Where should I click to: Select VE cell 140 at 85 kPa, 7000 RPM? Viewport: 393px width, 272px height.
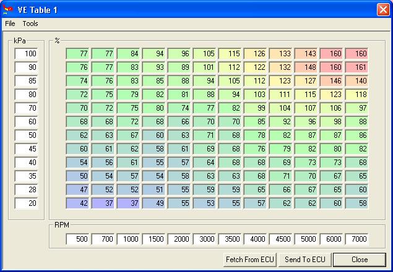[x=357, y=81]
